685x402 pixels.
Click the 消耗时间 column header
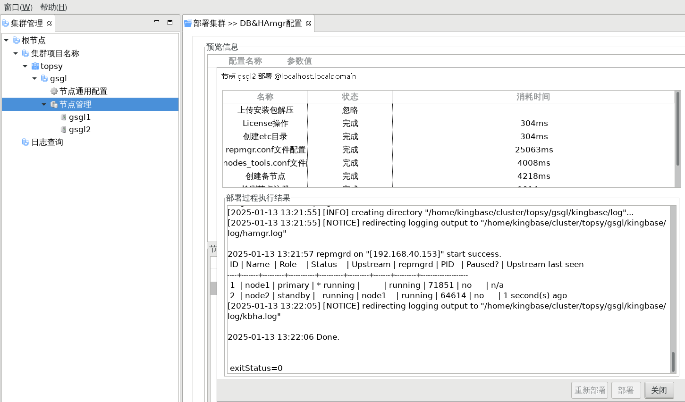(533, 97)
